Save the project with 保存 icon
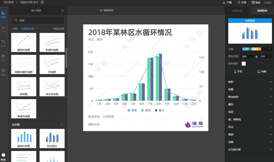Viewport: 274px width, 162px height. point(253,2)
